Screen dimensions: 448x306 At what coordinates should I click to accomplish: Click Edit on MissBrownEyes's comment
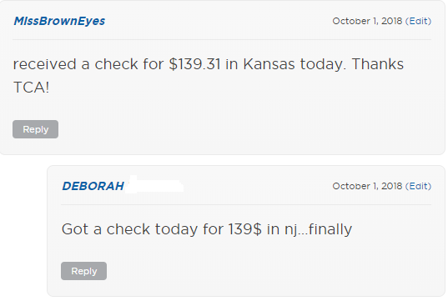click(420, 21)
